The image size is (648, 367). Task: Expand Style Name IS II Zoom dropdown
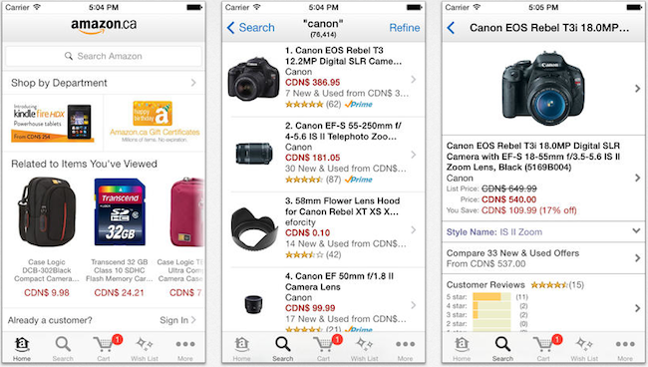point(543,231)
